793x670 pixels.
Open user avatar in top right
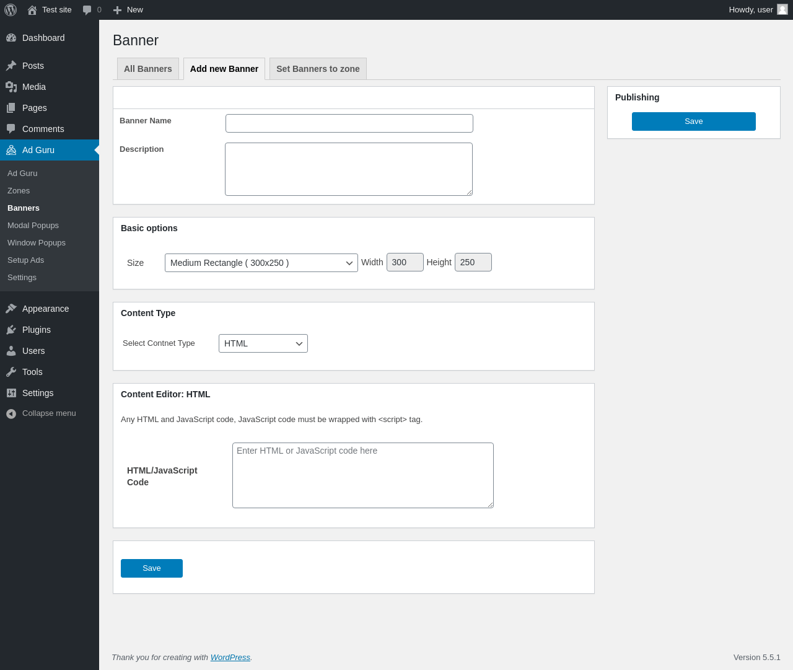tap(782, 9)
